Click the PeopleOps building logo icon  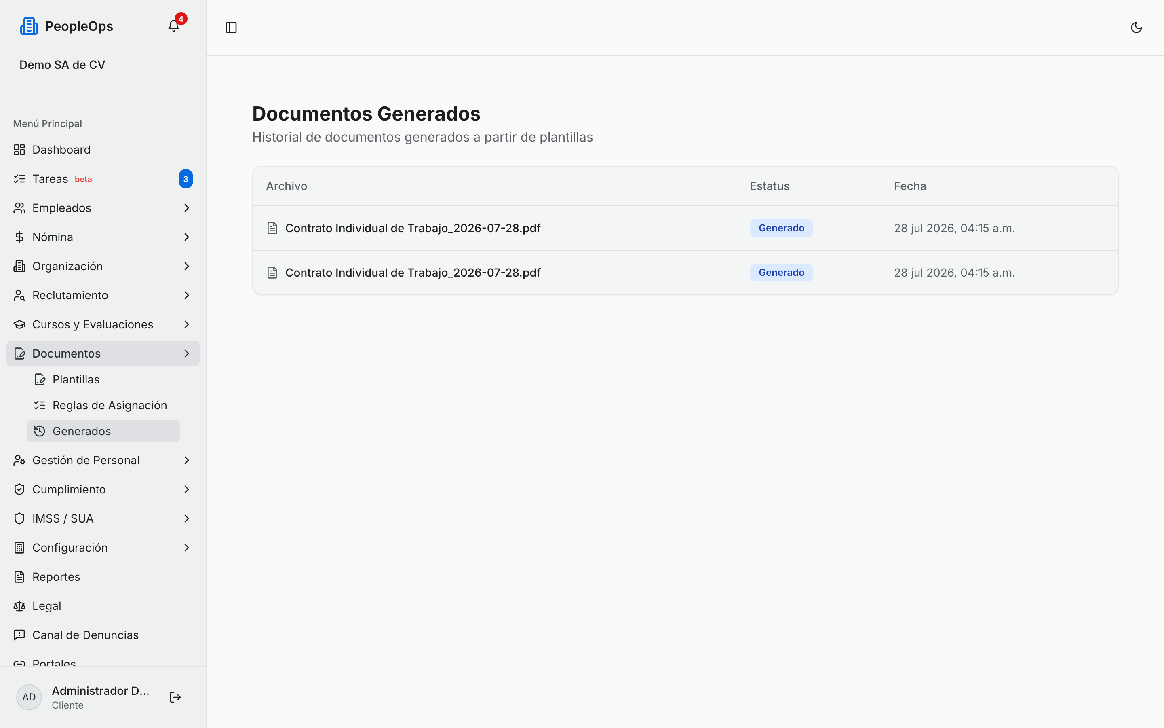tap(29, 26)
